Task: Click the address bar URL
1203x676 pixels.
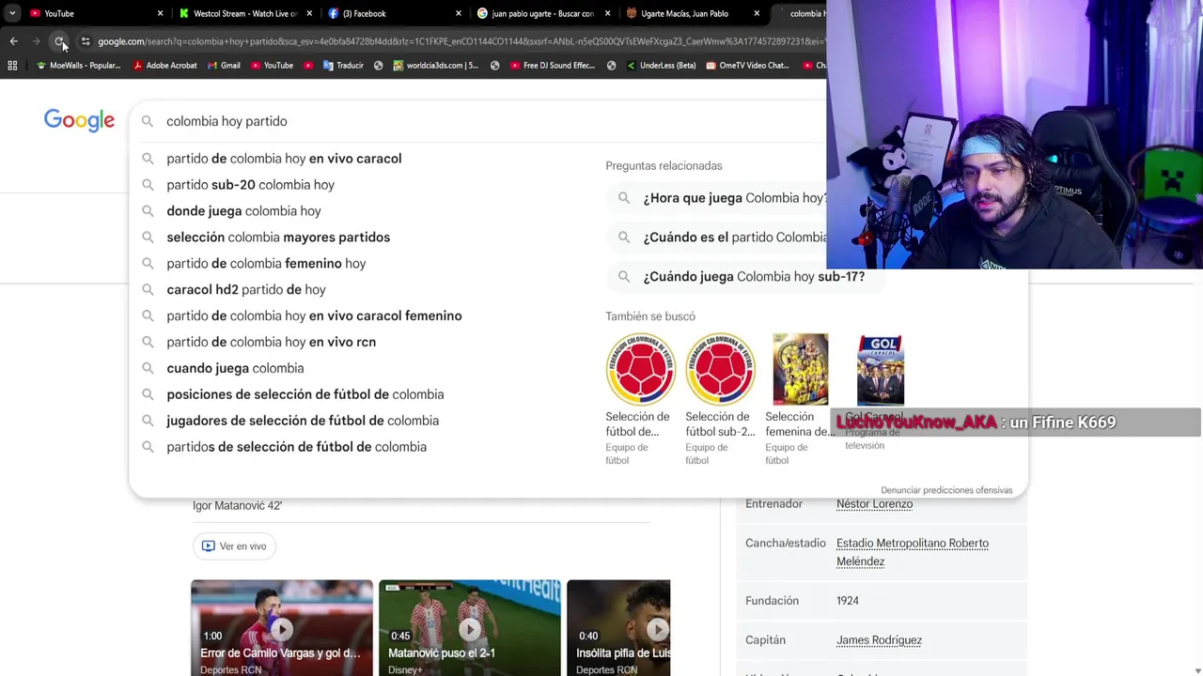Action: tap(461, 41)
